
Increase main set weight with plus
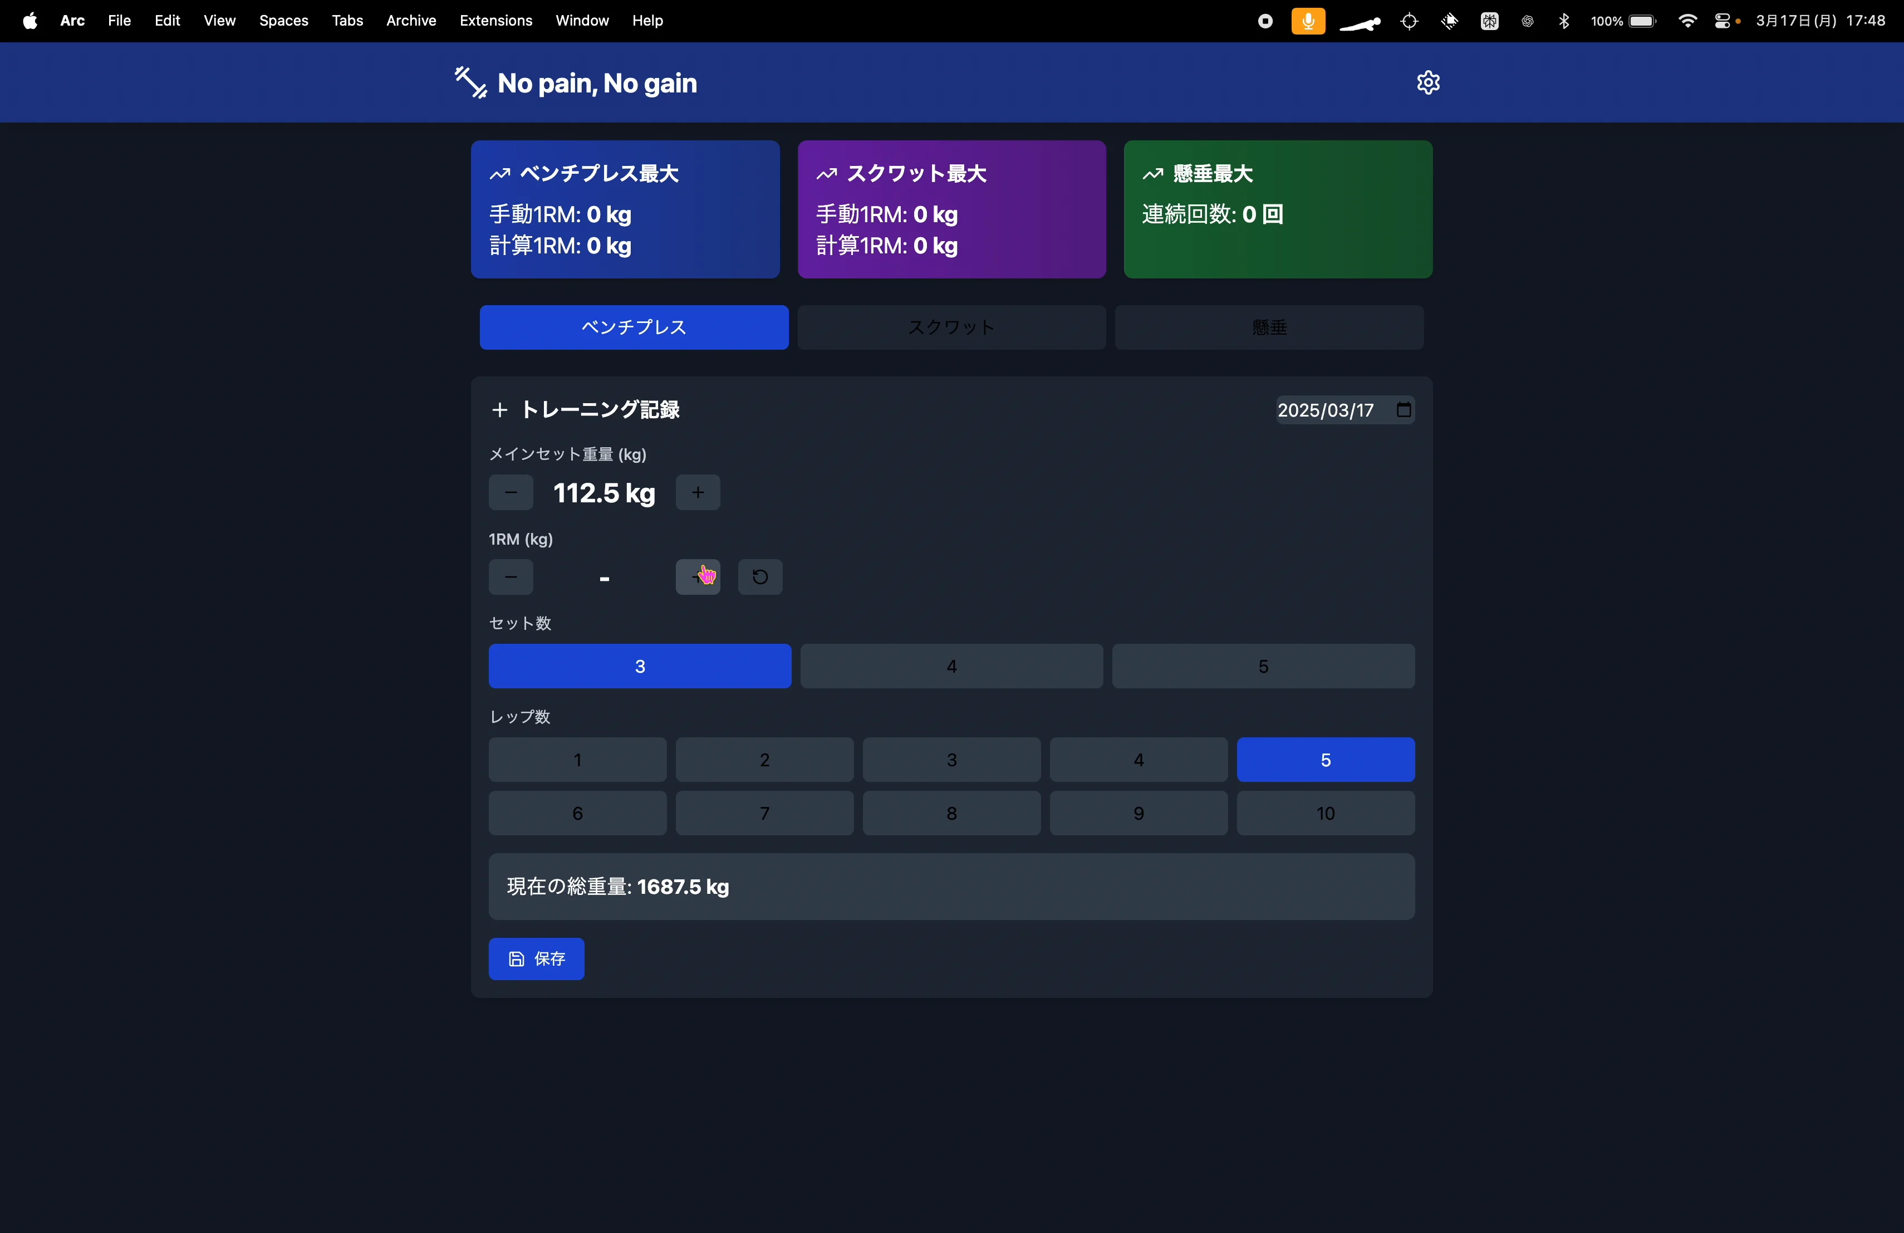(698, 492)
